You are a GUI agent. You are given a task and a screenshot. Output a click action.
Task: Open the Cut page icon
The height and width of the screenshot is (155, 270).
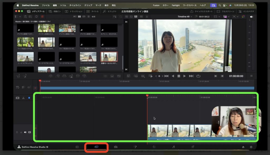[96, 147]
